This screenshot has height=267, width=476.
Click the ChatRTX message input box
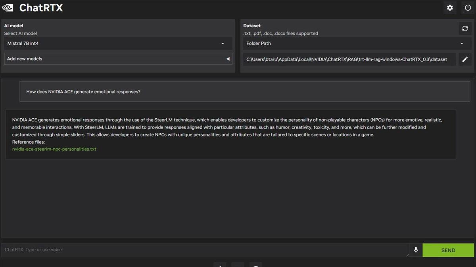[198, 250]
